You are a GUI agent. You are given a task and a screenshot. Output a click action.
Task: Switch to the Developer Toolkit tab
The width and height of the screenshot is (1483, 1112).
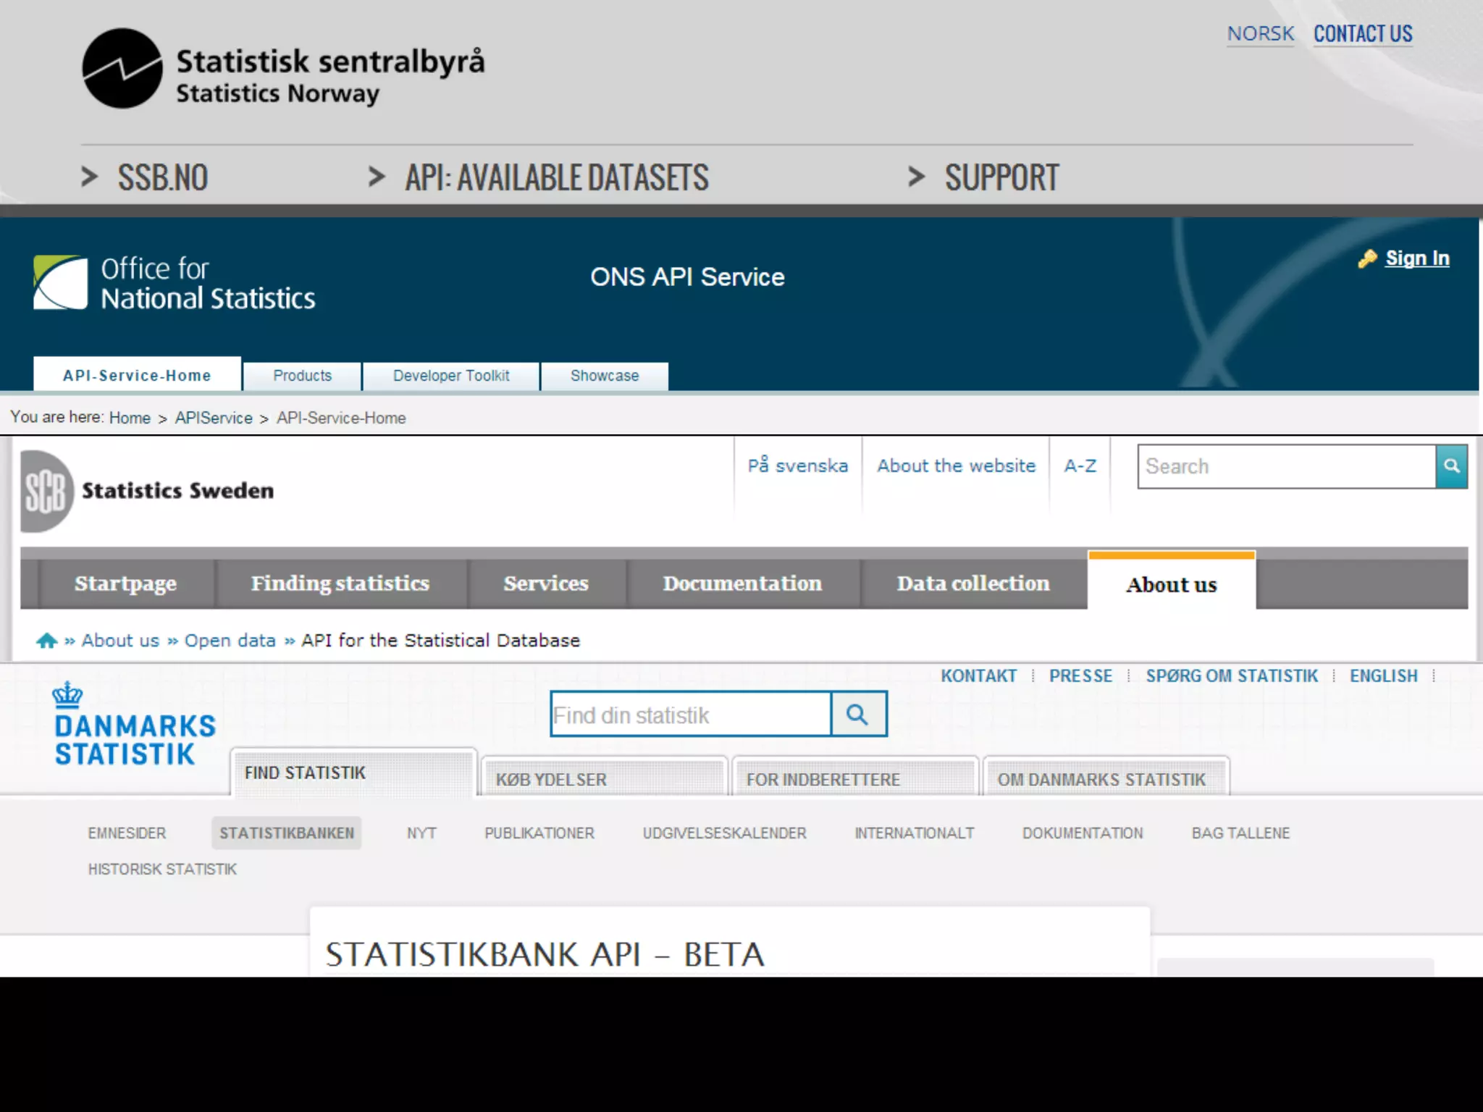coord(451,376)
